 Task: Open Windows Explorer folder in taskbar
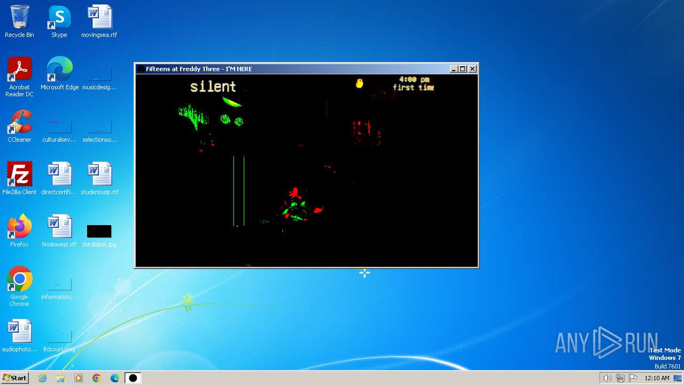60,378
